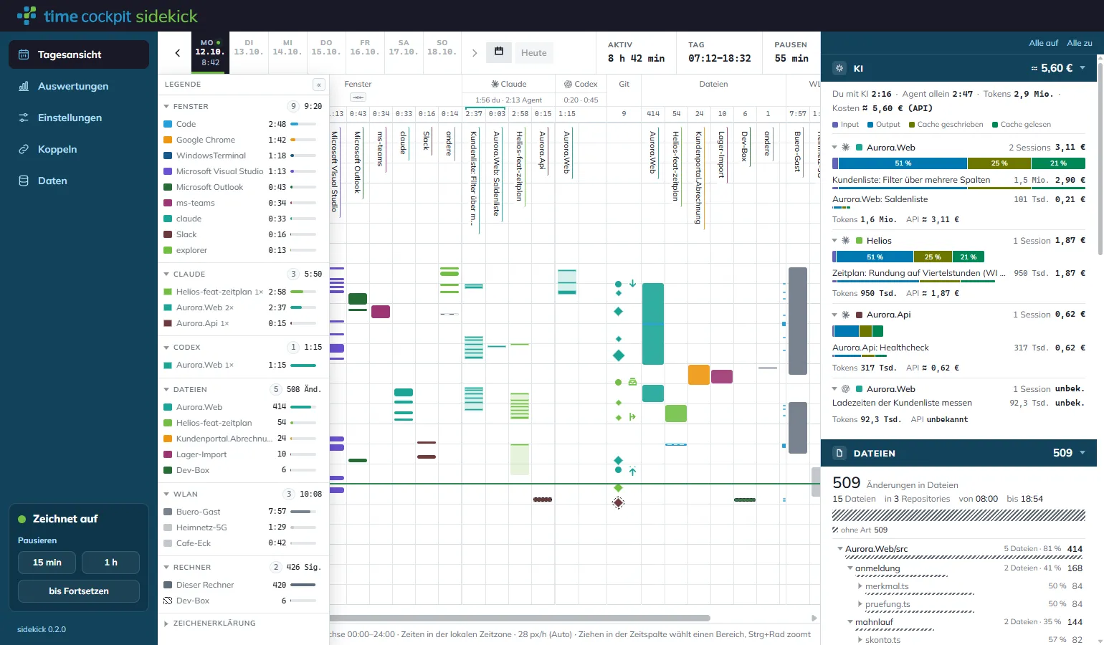Click the KI sparkle panel icon
Image resolution: width=1104 pixels, height=645 pixels.
pos(839,68)
